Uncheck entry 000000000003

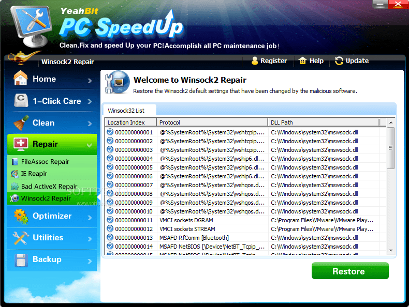[x=110, y=150]
